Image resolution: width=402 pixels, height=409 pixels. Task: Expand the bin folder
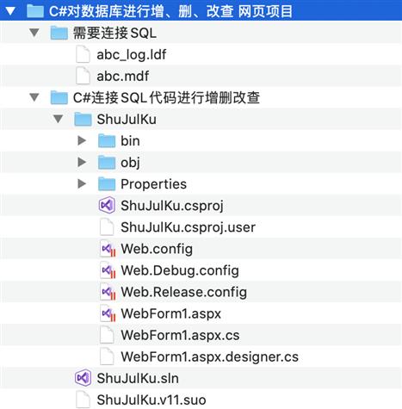tap(82, 140)
